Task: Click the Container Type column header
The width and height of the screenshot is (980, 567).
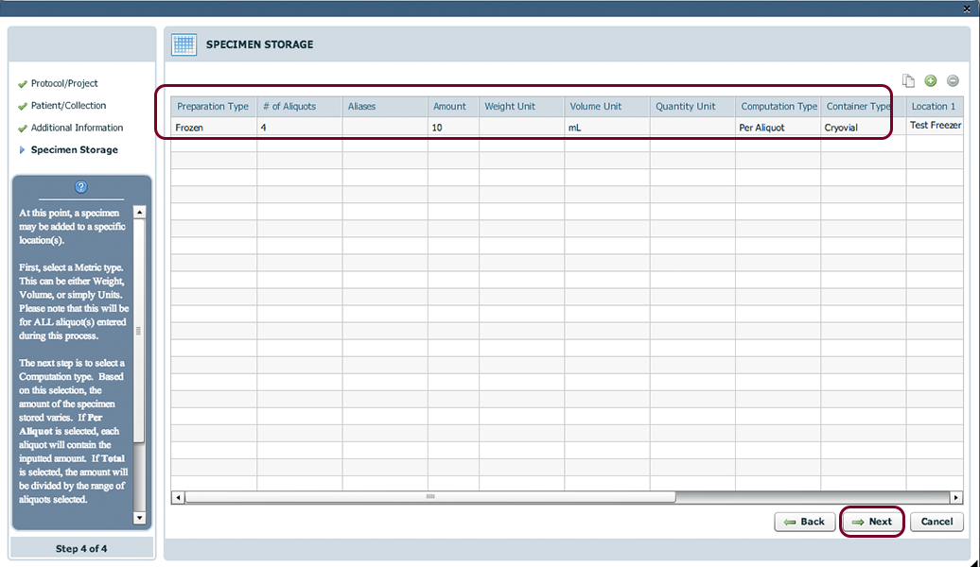Action: (x=863, y=106)
